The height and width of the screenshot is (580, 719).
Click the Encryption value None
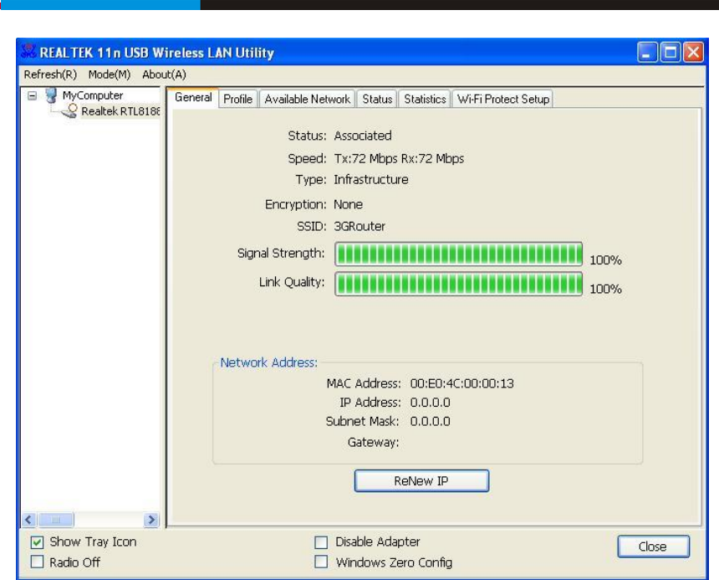click(x=348, y=204)
